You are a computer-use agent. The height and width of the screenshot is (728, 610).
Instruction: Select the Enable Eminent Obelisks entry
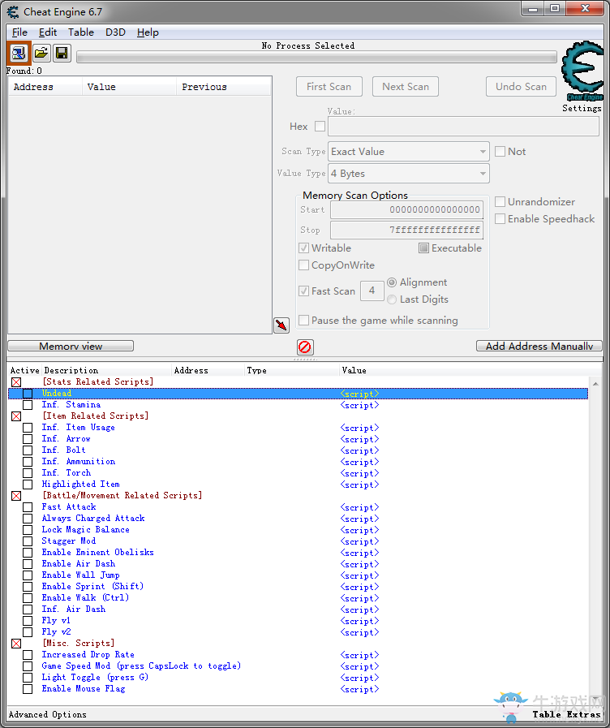98,553
